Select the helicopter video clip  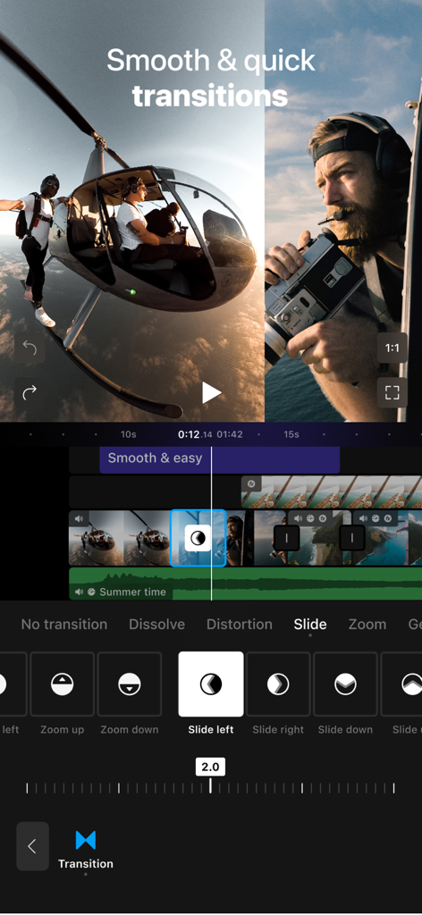point(120,538)
